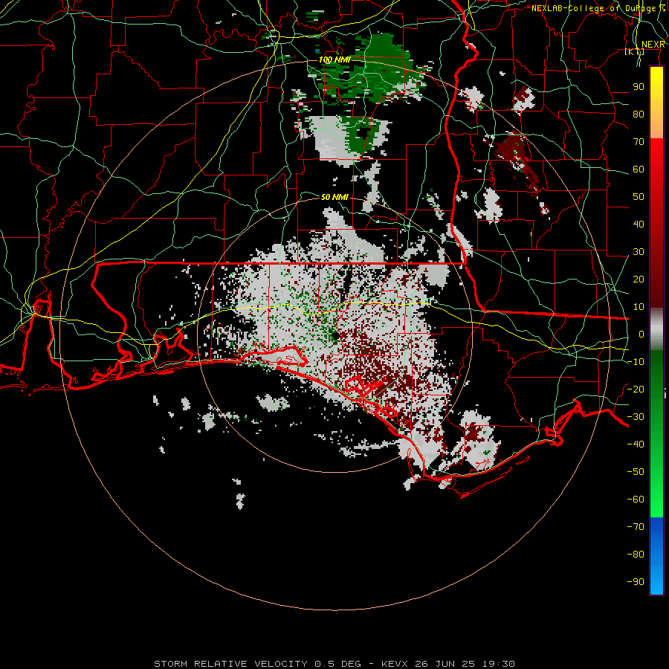Click the Storm Relative Velocity KEVX caption text
Viewport: 669px width, 669px height.
tap(334, 664)
